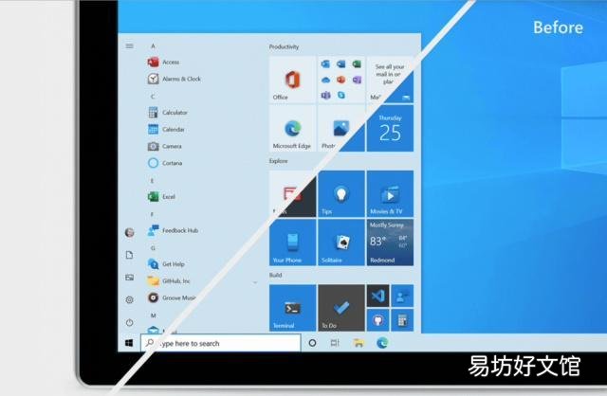
Task: Launch Excel from the app list
Action: [x=161, y=197]
